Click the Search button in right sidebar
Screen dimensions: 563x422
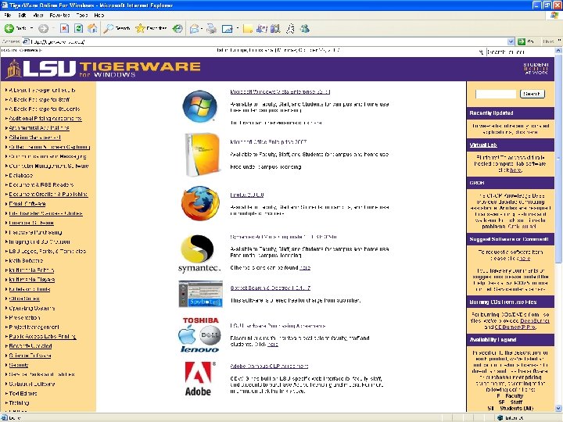point(533,94)
